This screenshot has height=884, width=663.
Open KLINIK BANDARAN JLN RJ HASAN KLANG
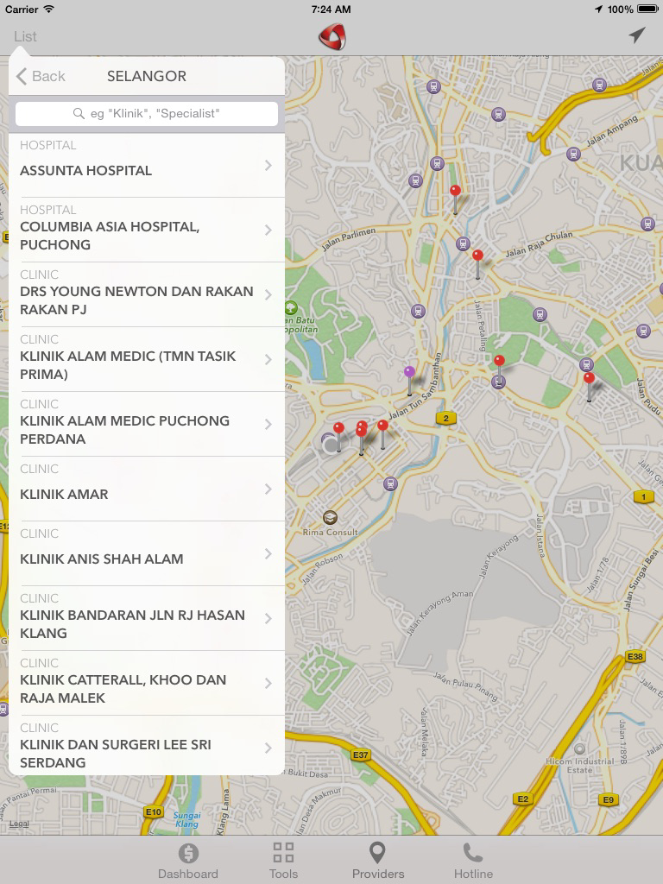tap(147, 618)
